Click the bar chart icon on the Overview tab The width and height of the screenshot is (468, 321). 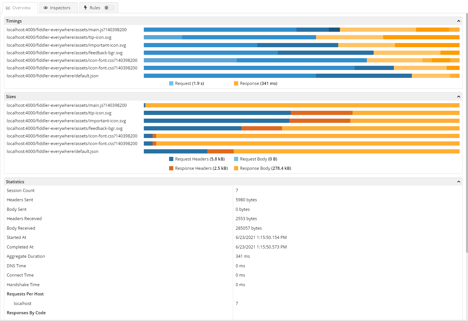pyautogui.click(x=8, y=8)
